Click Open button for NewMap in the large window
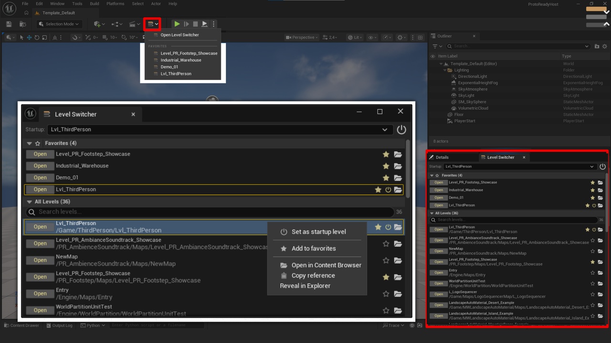Viewport: 611px width, 343px height. click(x=40, y=260)
